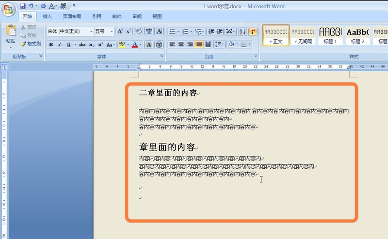Click the Center align icon

pos(181,44)
